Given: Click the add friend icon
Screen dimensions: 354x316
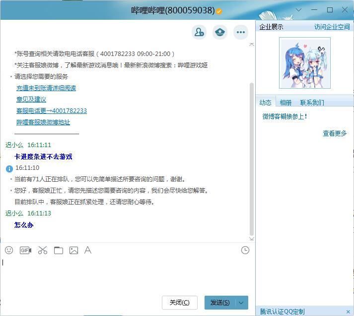Looking at the screenshot, I should [199, 32].
